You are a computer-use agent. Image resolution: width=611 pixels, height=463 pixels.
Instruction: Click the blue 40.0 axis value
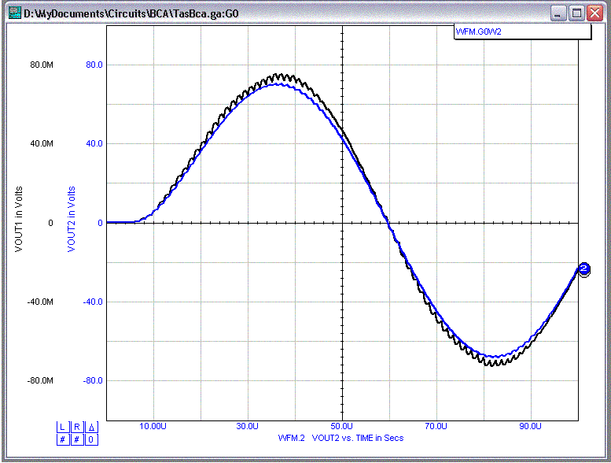[94, 143]
